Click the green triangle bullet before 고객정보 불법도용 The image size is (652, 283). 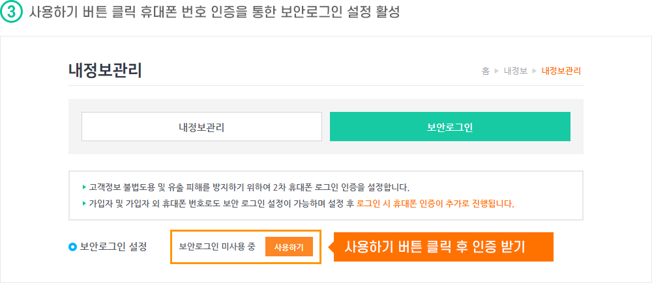[x=84, y=187]
